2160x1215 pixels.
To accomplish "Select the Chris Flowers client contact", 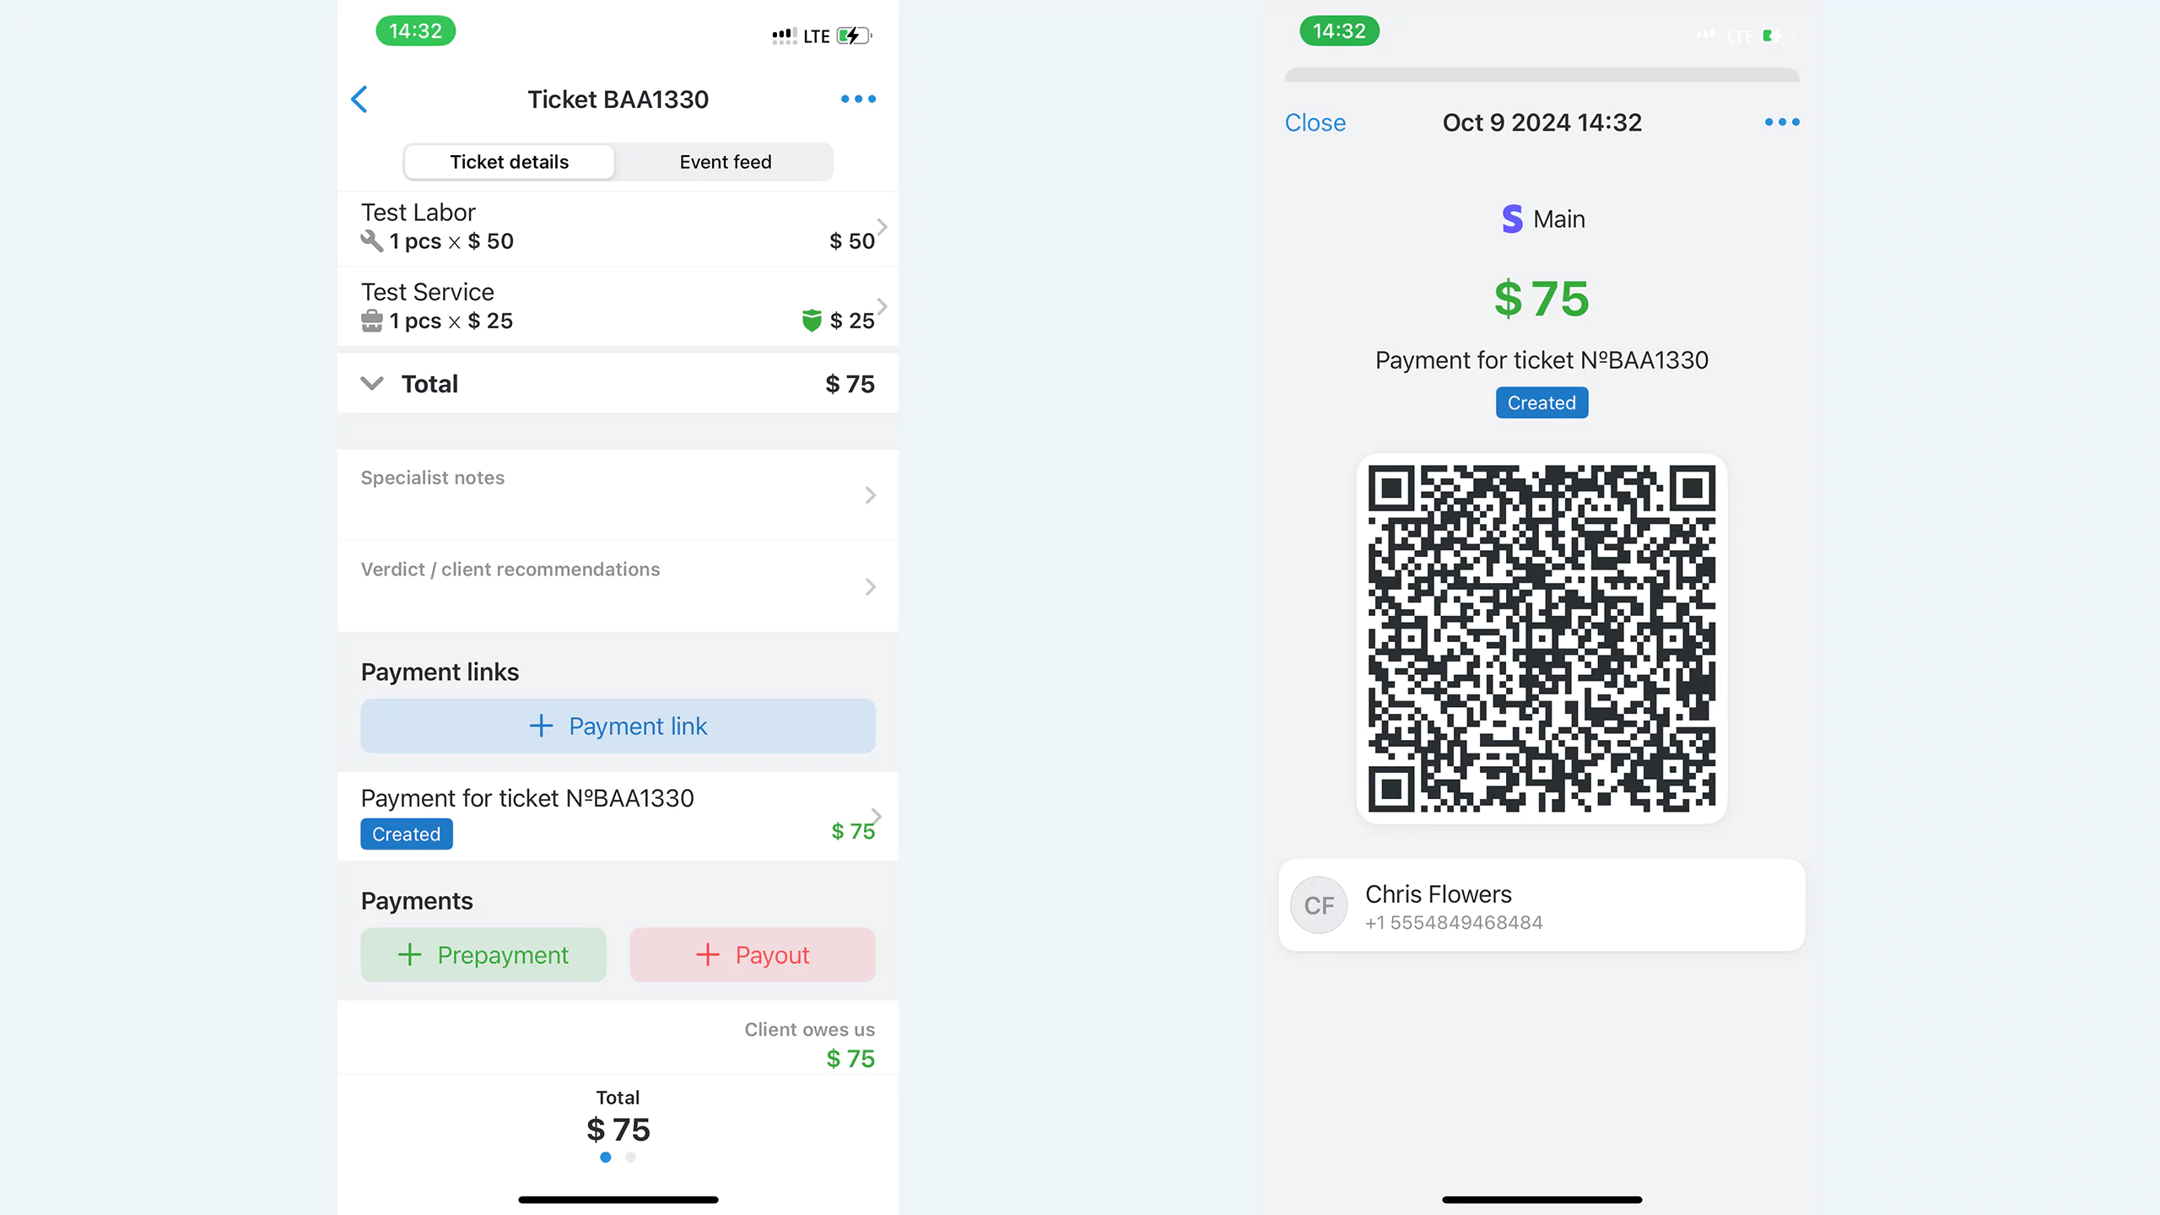I will coord(1542,905).
